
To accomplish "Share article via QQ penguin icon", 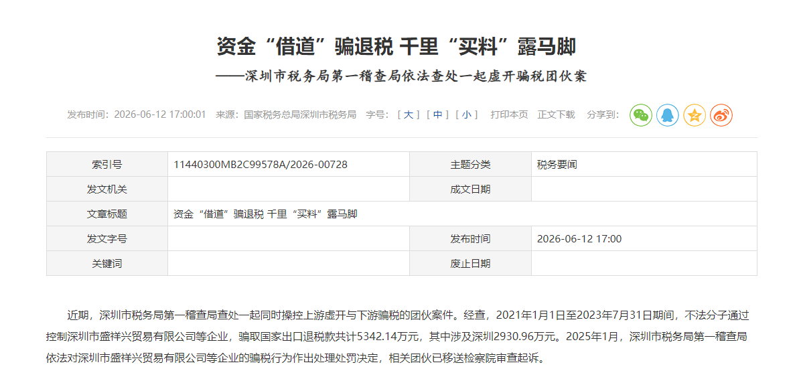I will click(667, 115).
